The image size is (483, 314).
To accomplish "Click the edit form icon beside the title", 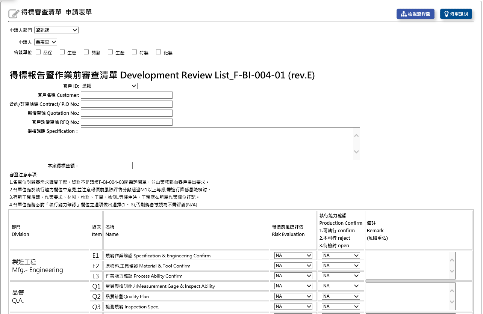I will tap(14, 14).
